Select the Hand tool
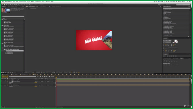193x109 pixels. click(4, 5)
